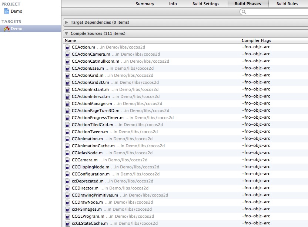This screenshot has height=227, width=308.
Task: Open the Summary tab
Action: point(145,4)
